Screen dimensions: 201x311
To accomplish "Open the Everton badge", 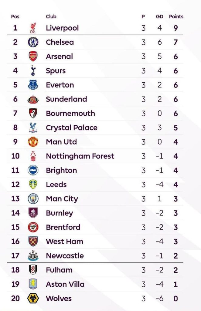I will pos(33,85).
